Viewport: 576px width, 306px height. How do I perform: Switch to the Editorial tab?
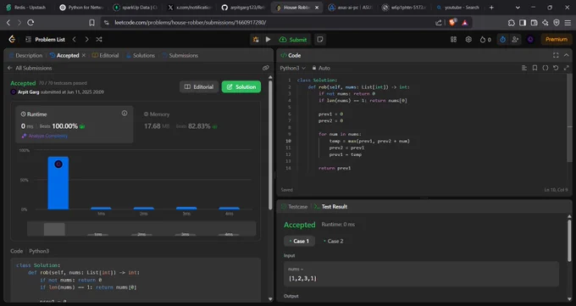[105, 56]
